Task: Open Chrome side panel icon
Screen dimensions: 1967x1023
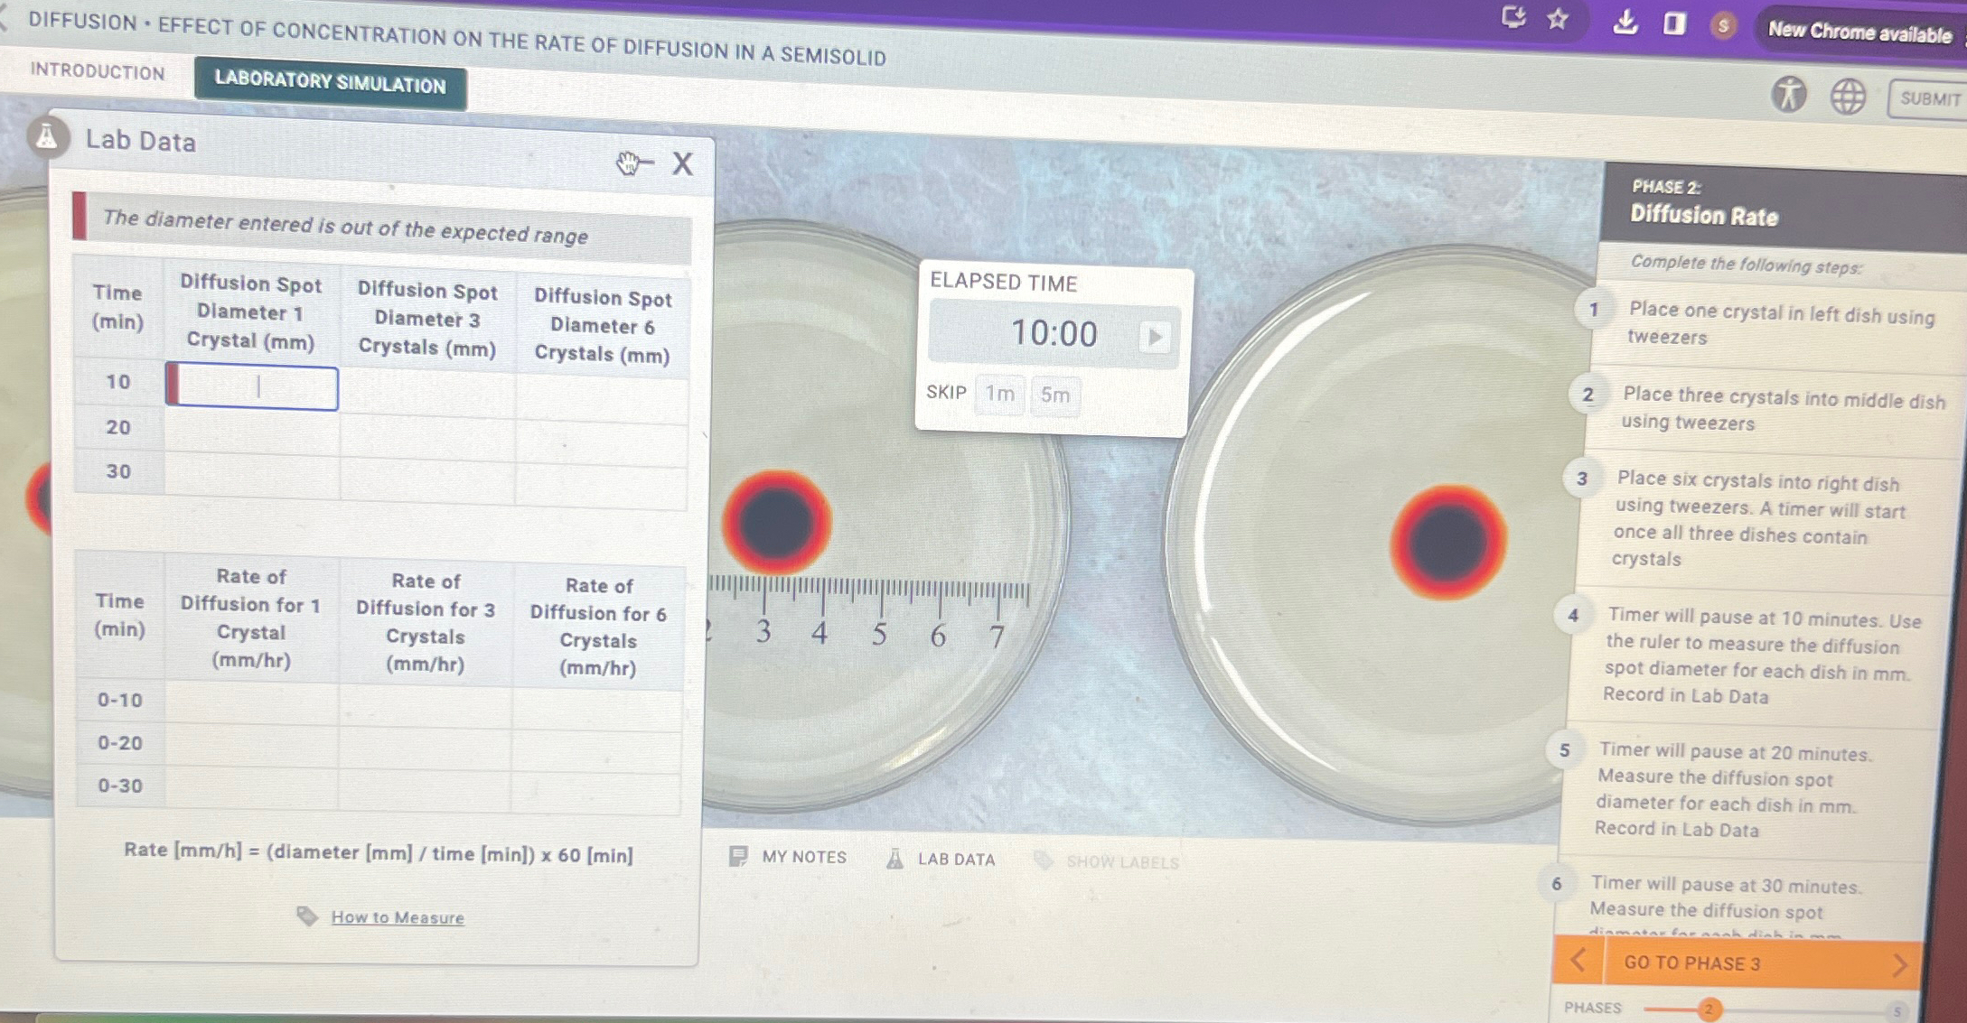Action: point(1673,23)
